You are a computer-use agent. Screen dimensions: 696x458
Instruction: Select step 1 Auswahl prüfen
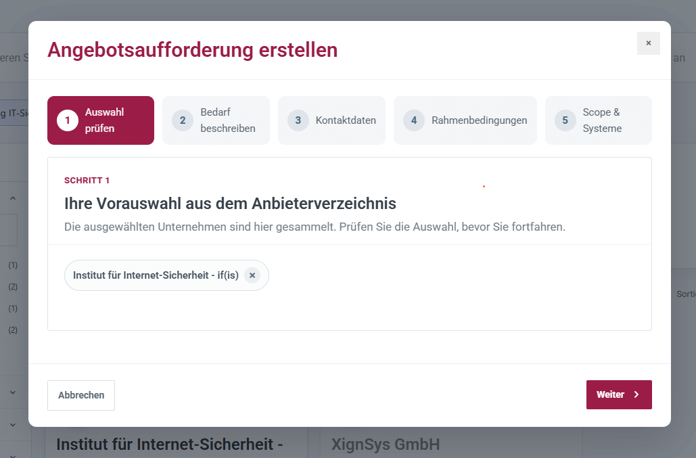(x=101, y=120)
